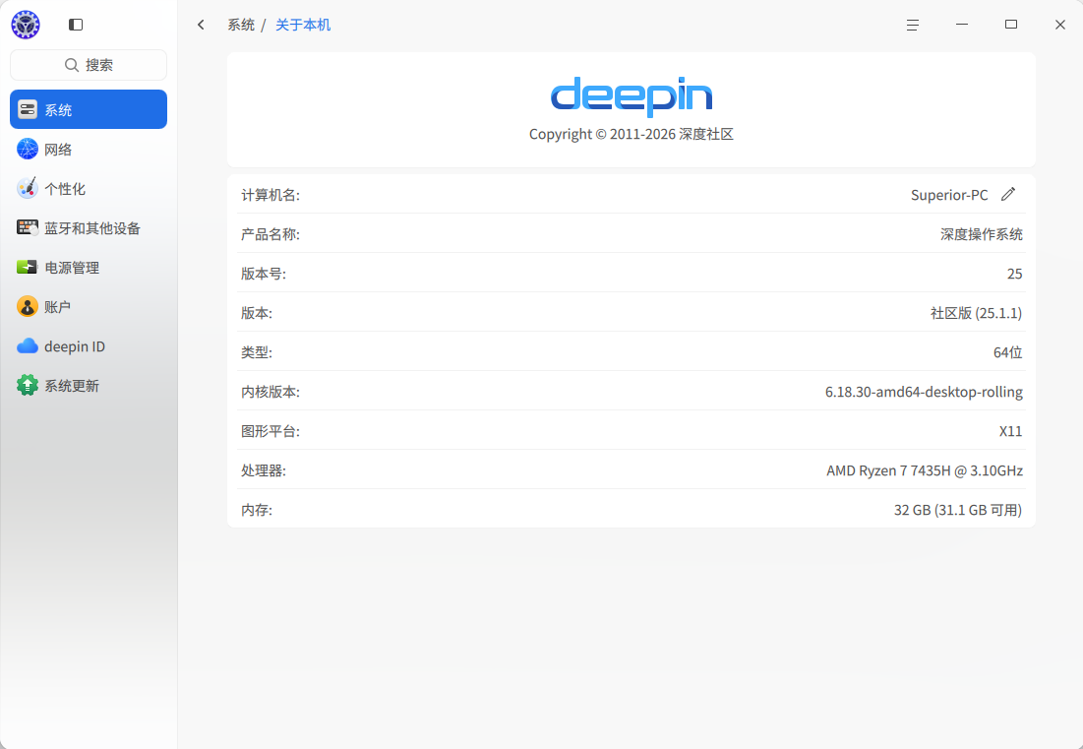Click the computer name Superior-PC
This screenshot has height=749, width=1083.
point(949,195)
